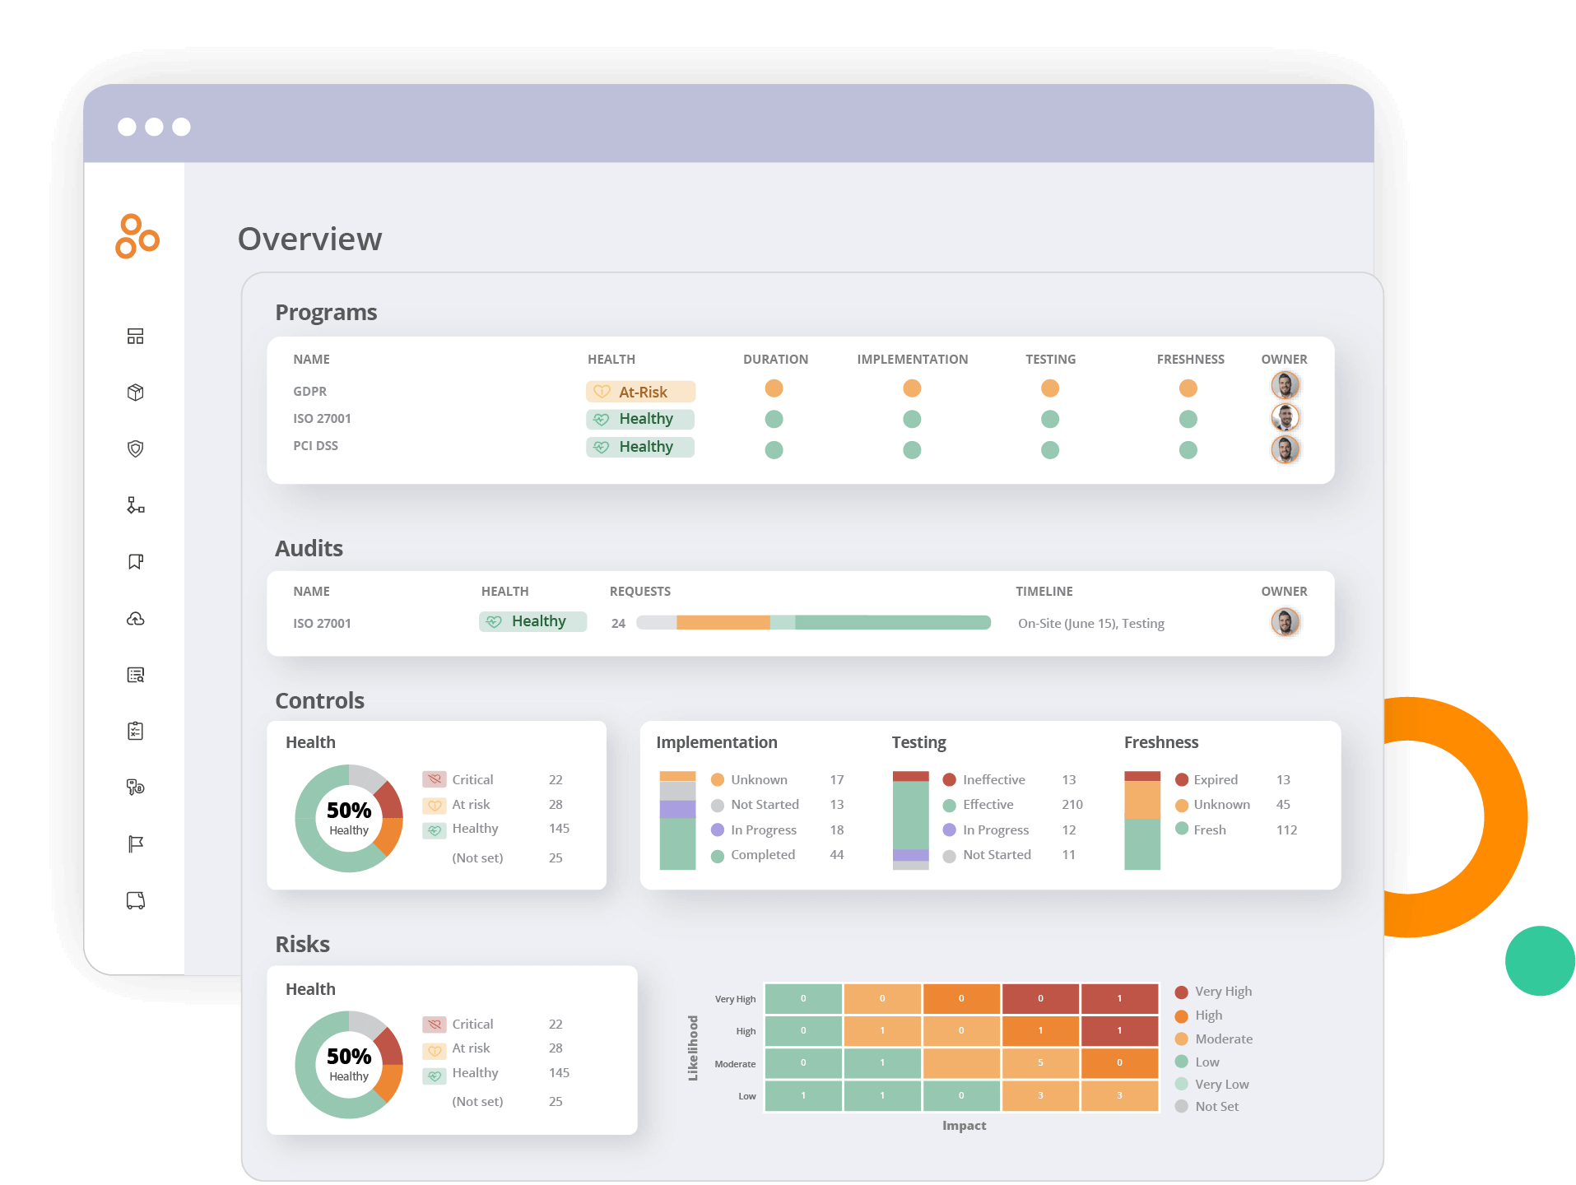Click the ISO 27001 Testing status dot

point(1050,420)
